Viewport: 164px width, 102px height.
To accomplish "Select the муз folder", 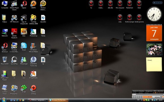I will click(24, 75).
